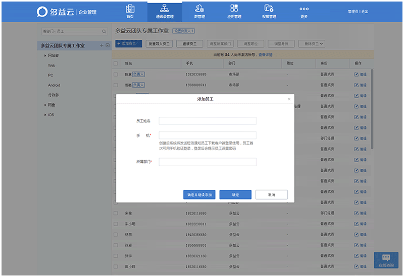Click the 调整身份 button
The image size is (404, 277).
pyautogui.click(x=281, y=44)
